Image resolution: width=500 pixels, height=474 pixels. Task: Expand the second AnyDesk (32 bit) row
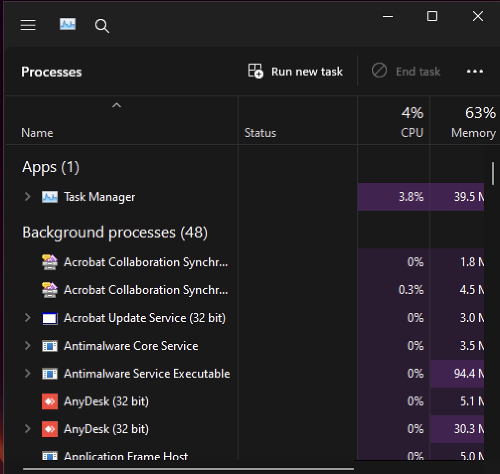(x=28, y=429)
